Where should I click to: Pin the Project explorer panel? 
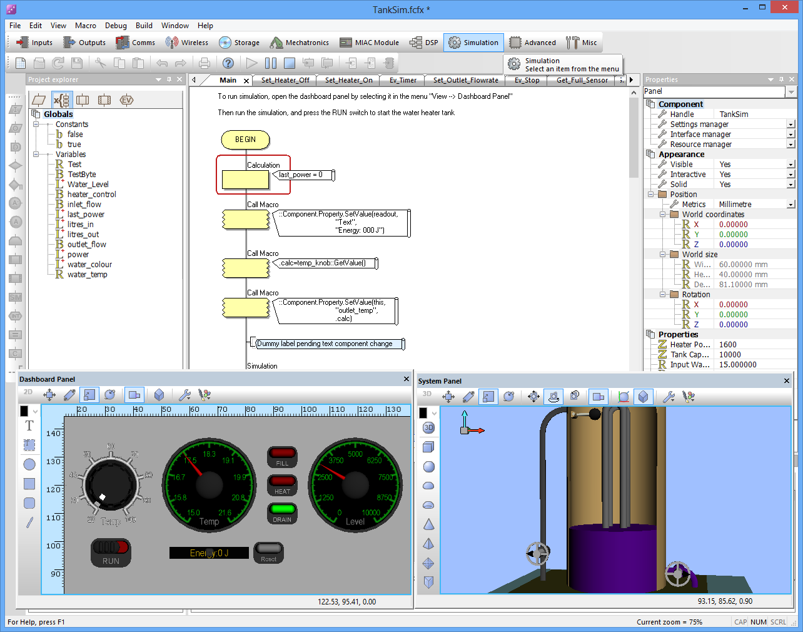click(x=169, y=79)
